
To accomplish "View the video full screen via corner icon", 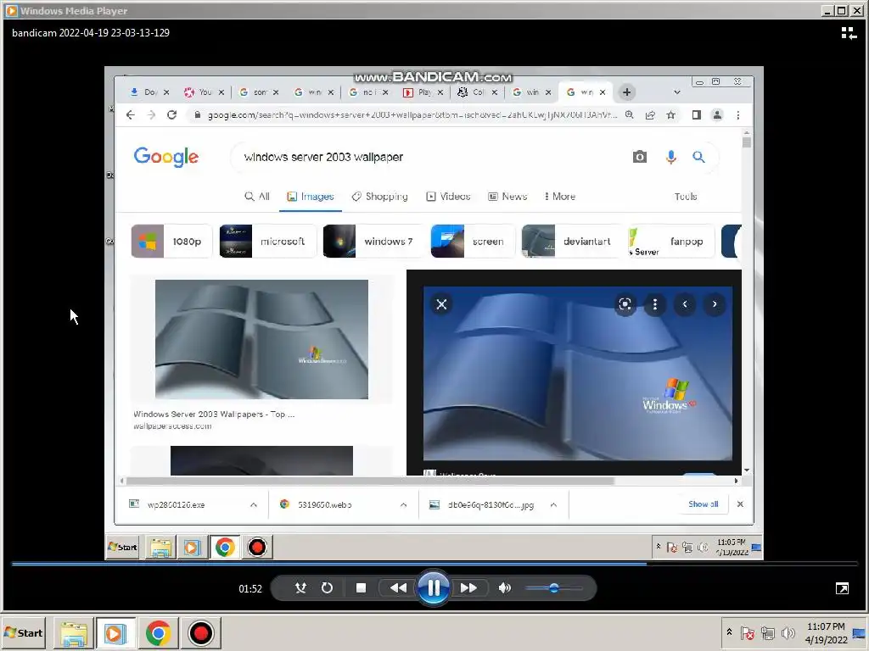I will [x=842, y=588].
